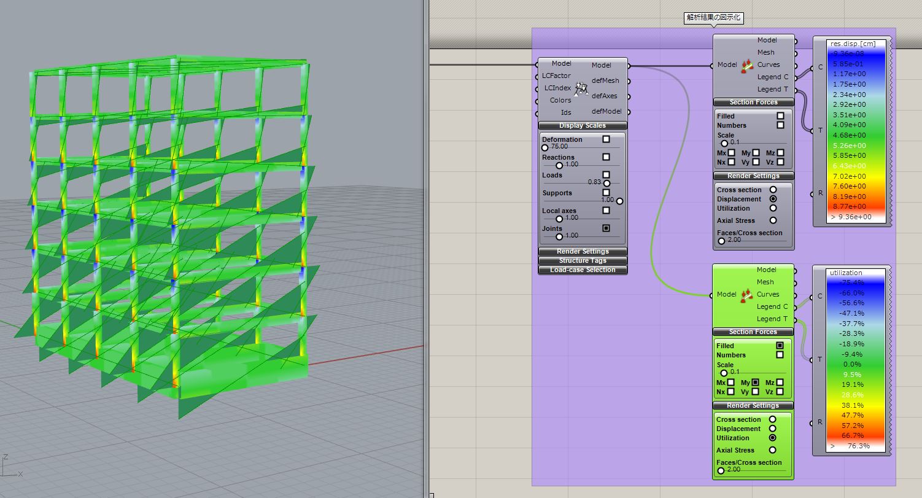Click the Deformation slider handle at 75.00

coord(545,147)
